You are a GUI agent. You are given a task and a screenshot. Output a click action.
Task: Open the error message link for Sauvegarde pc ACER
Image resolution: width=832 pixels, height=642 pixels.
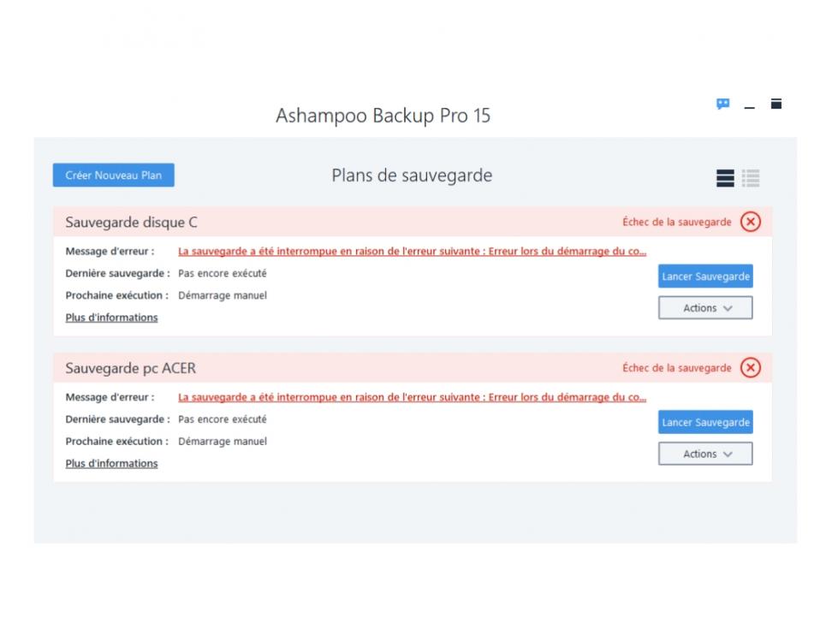click(412, 397)
